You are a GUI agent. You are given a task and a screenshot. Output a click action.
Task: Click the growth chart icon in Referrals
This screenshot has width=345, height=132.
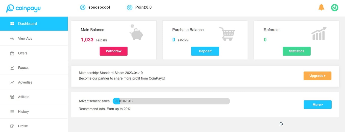click(319, 34)
